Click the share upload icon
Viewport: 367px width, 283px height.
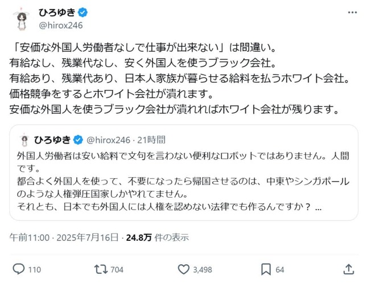[x=348, y=268]
